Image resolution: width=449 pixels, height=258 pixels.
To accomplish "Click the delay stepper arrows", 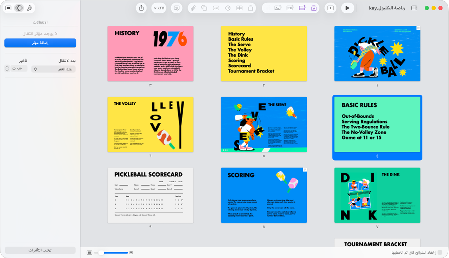I will 7,68.
